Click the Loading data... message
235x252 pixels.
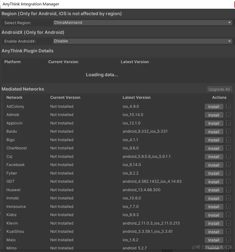102,75
